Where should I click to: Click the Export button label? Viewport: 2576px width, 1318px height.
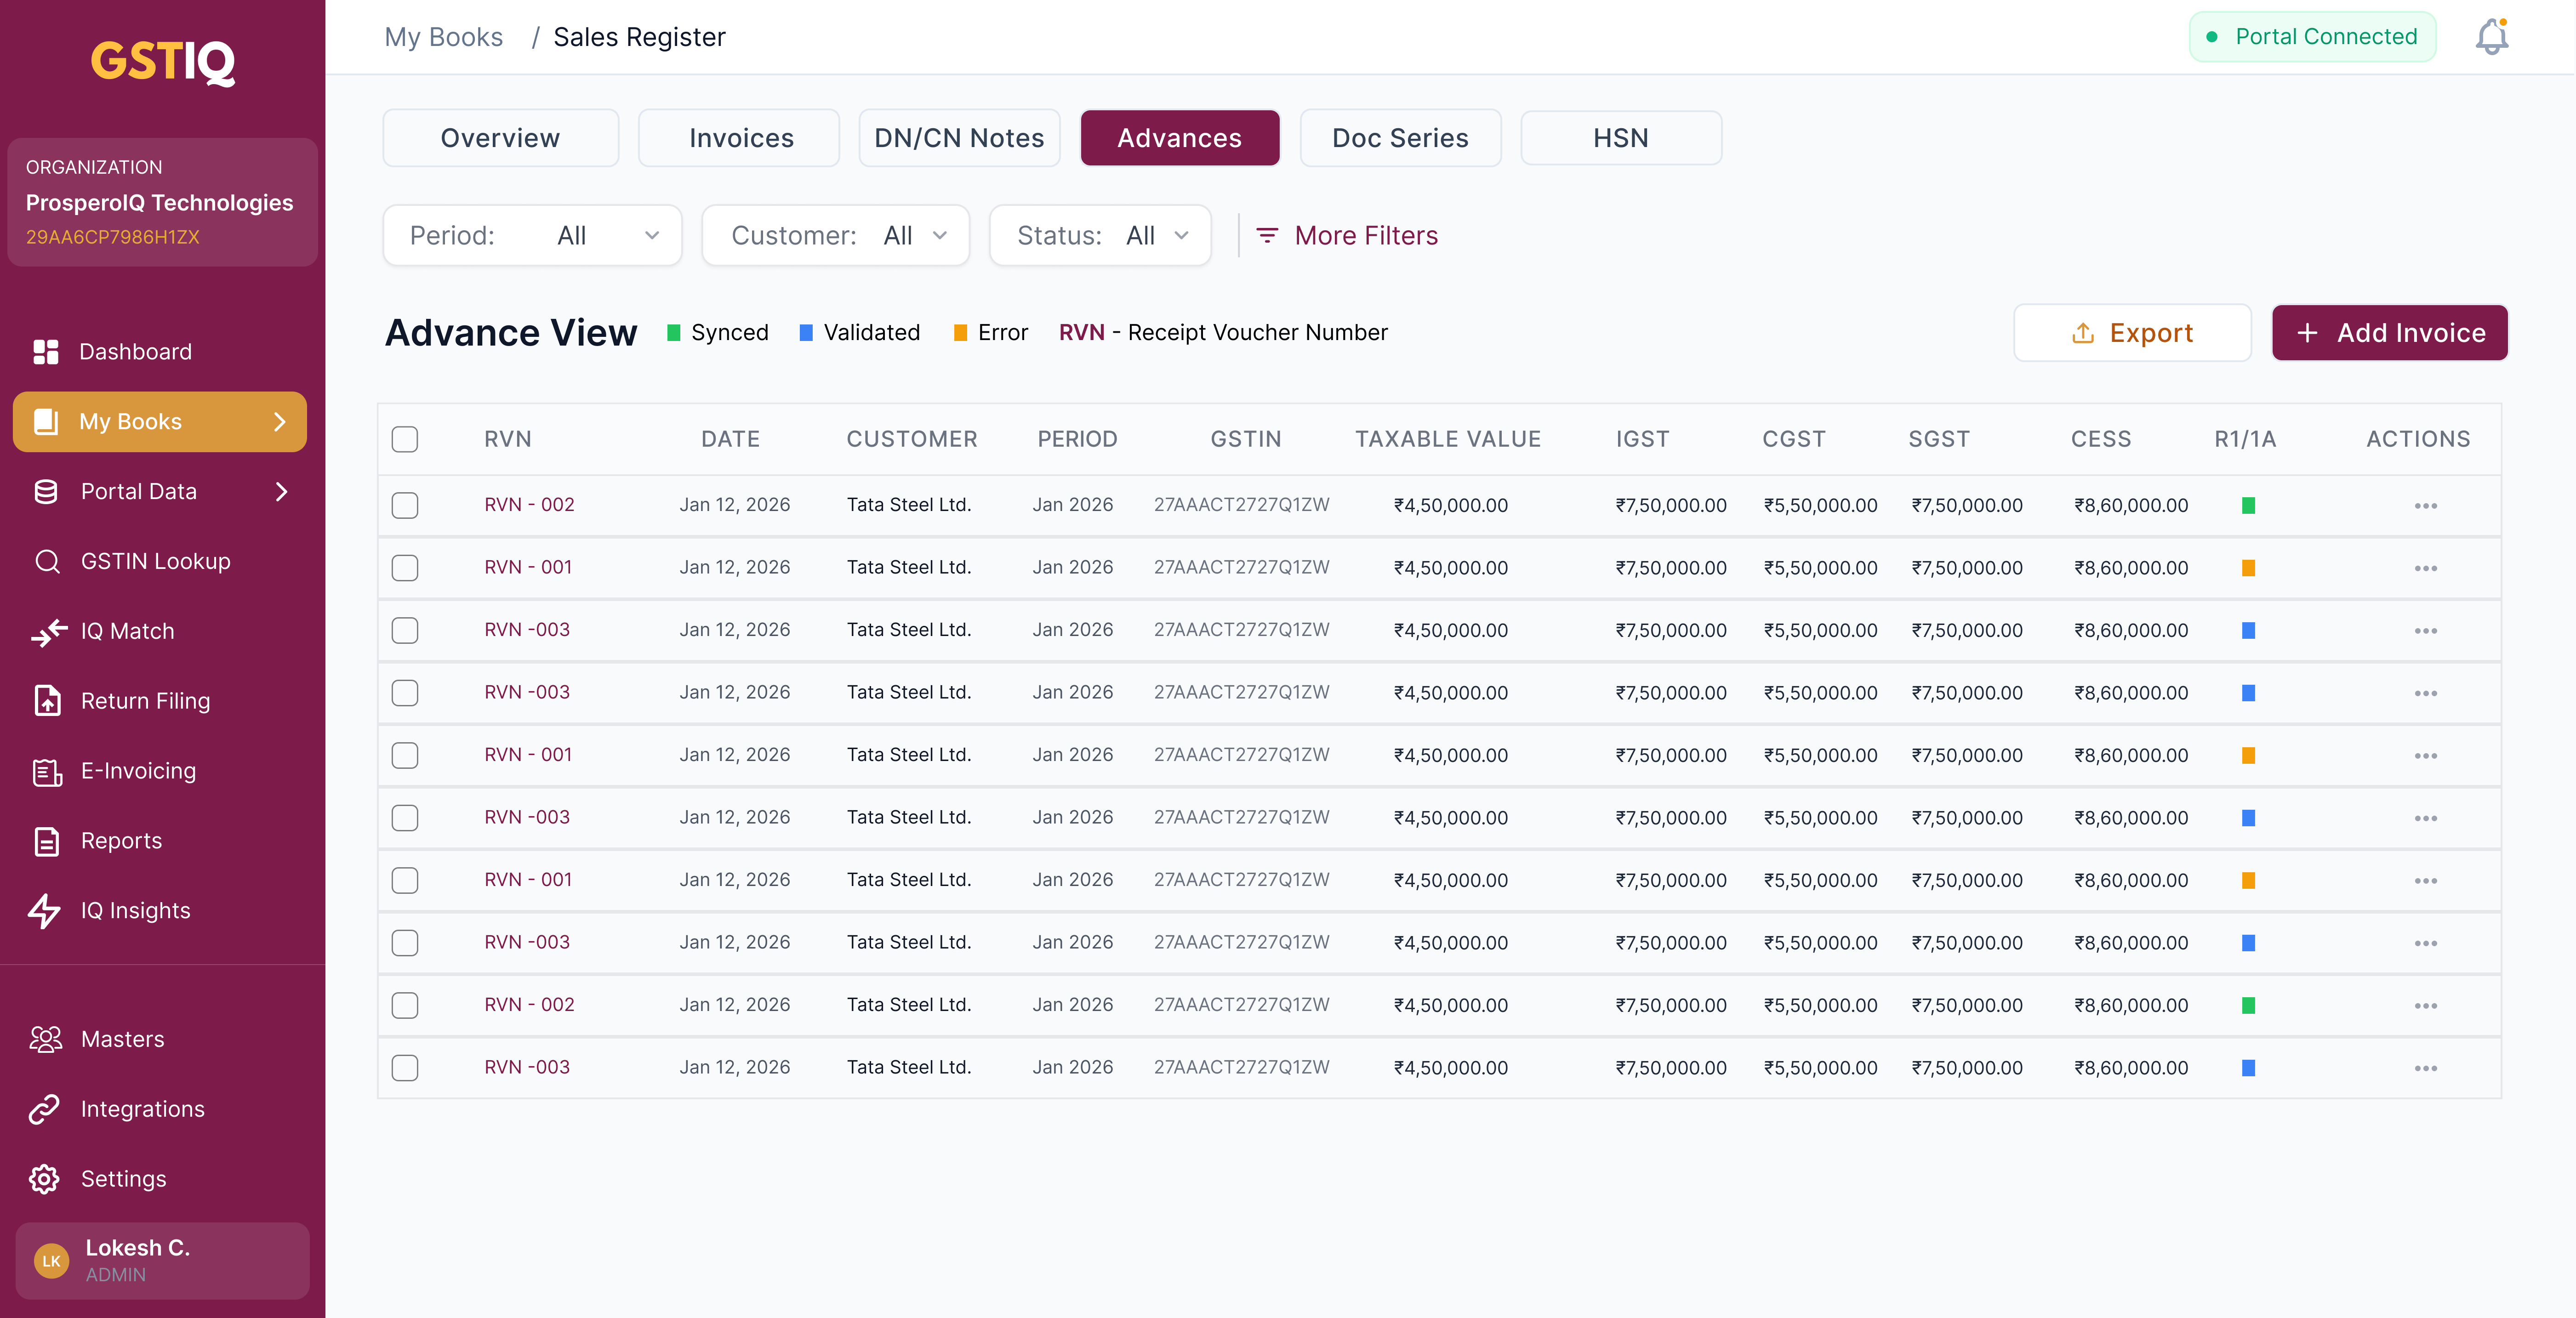[2151, 333]
